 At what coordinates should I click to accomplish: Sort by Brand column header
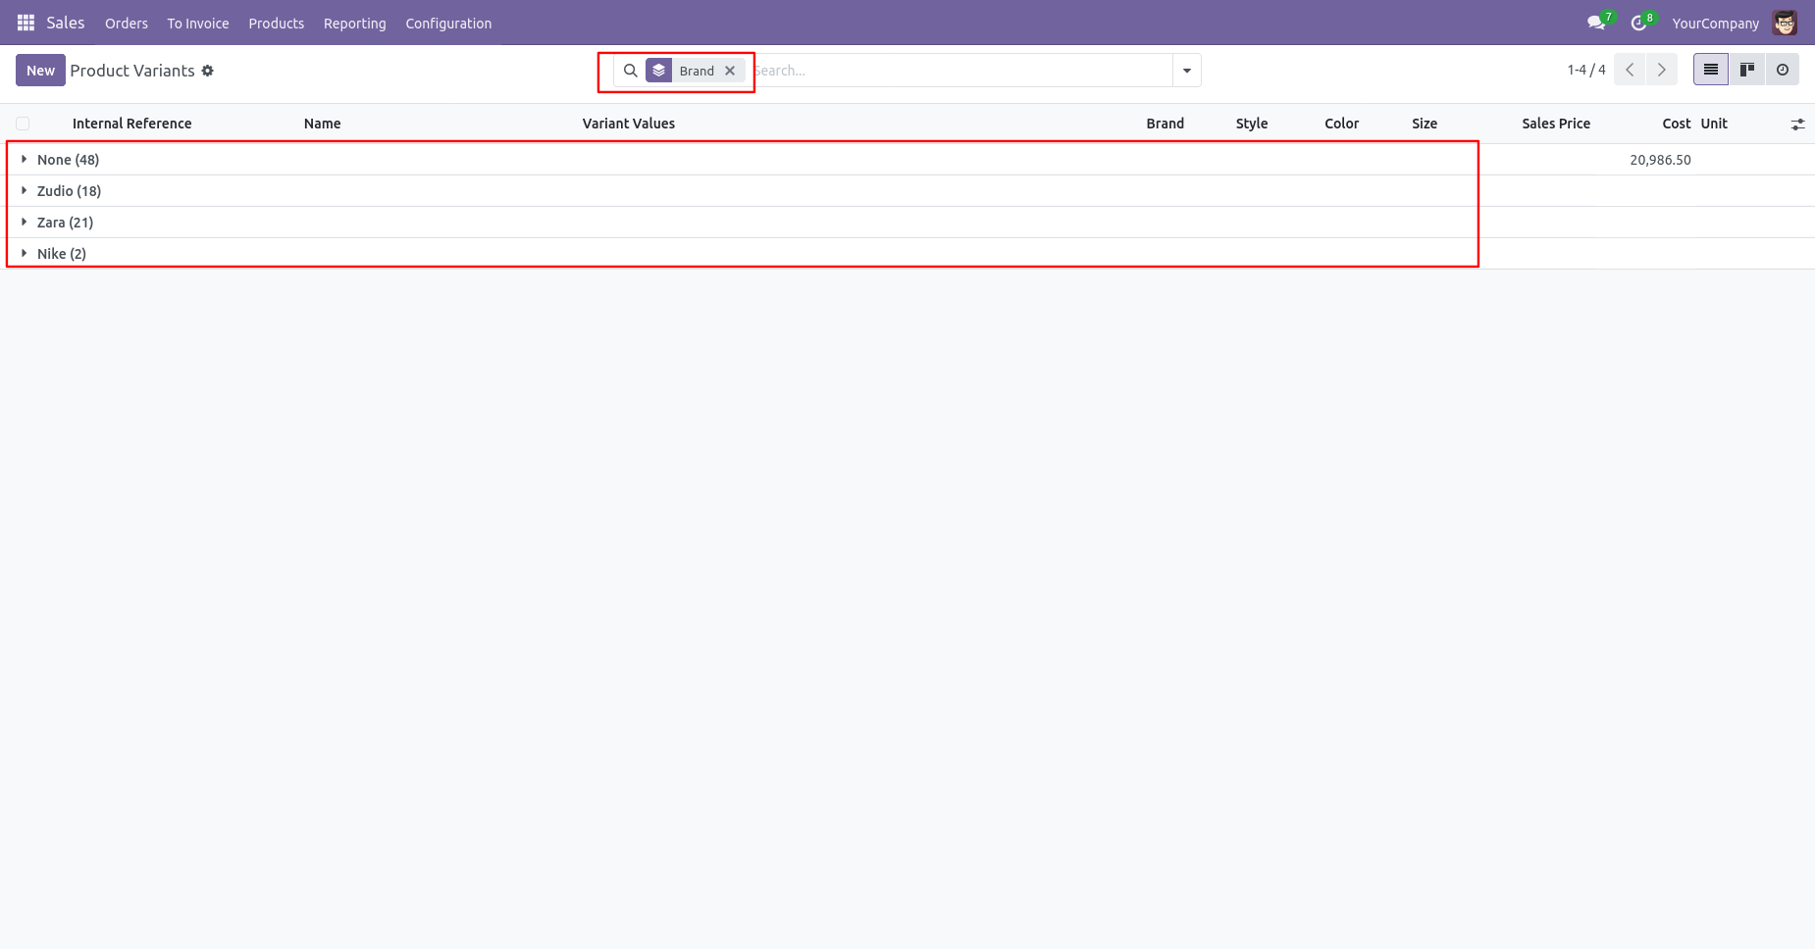pos(1166,124)
